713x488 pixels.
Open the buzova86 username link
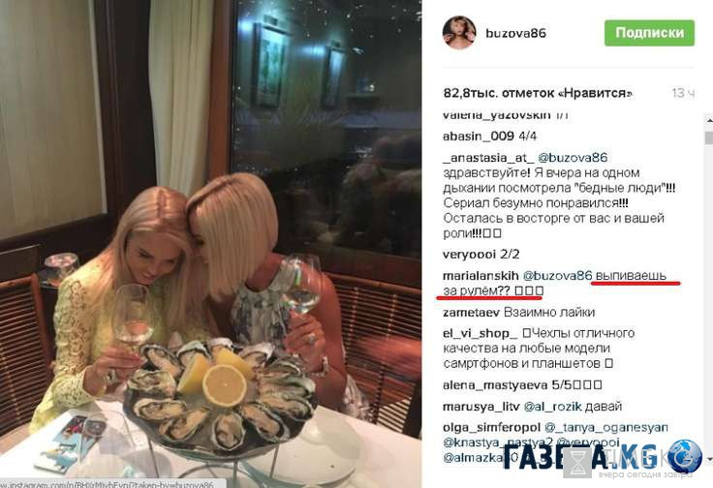pos(515,33)
